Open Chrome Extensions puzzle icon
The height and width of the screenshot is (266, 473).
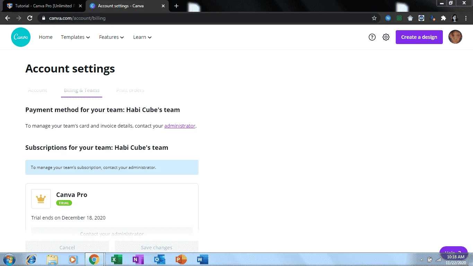(x=444, y=18)
